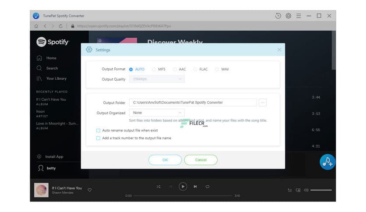The image size is (366, 212).
Task: Open connect to a device icon
Action: [x=298, y=190]
